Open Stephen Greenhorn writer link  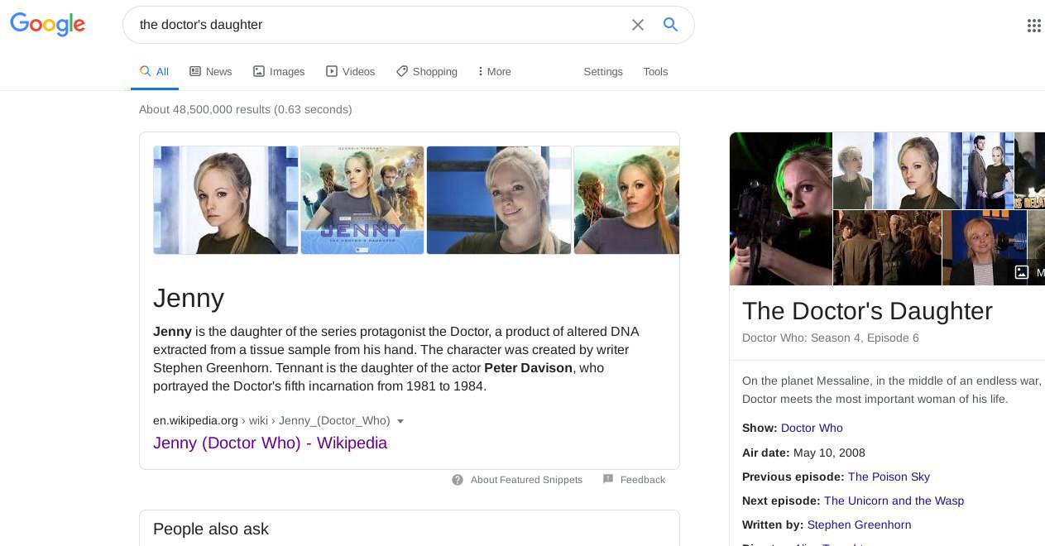[x=859, y=524]
